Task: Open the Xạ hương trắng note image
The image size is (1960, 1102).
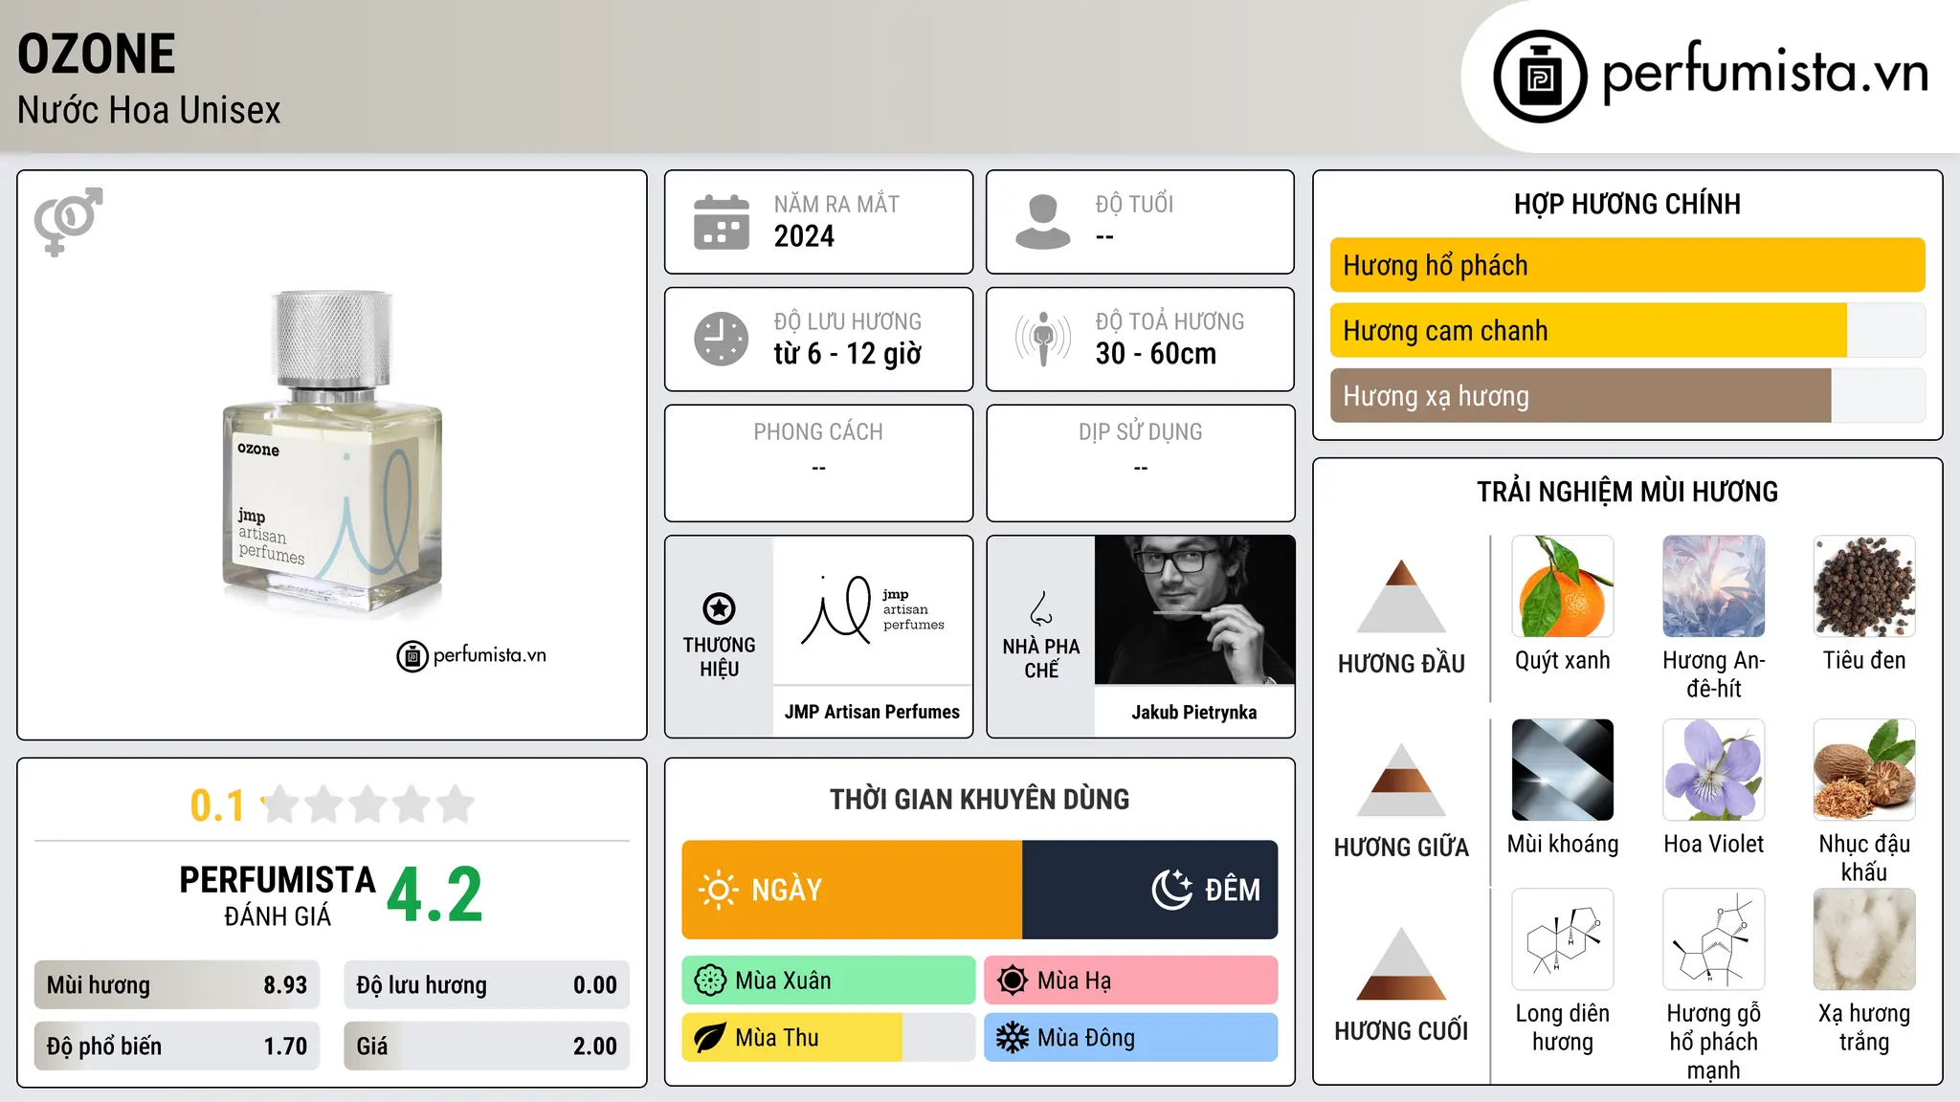Action: click(x=1864, y=939)
